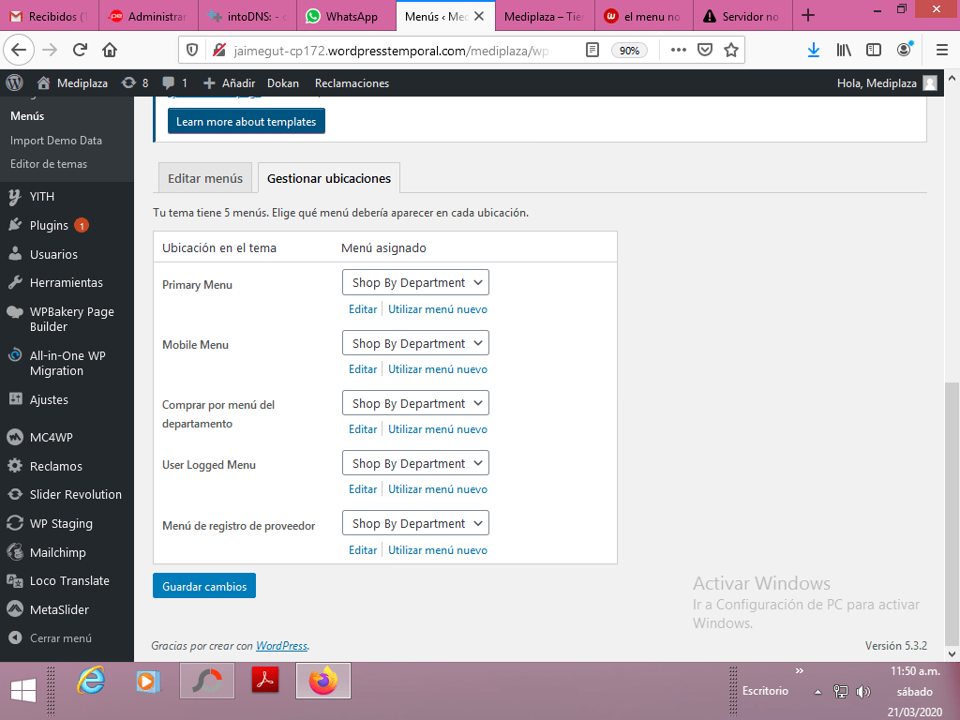This screenshot has width=960, height=720.
Task: Click Utilizar menú nuevo under Mobile Menu
Action: [x=438, y=369]
